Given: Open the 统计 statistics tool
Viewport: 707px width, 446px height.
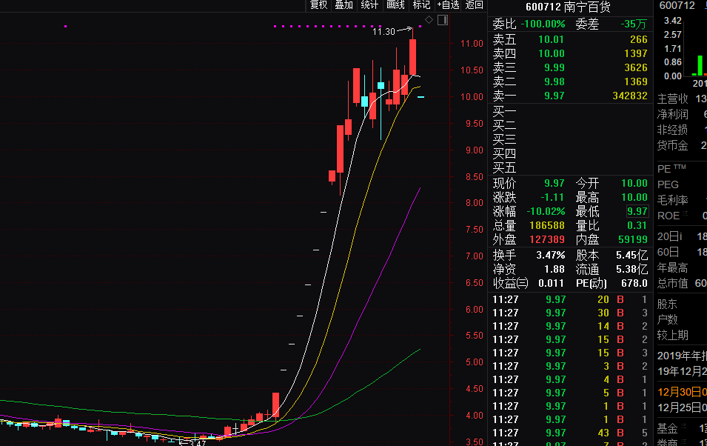Looking at the screenshot, I should point(369,5).
